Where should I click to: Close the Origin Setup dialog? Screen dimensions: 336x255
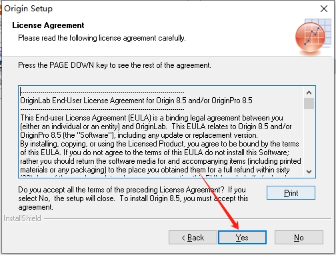point(324,9)
